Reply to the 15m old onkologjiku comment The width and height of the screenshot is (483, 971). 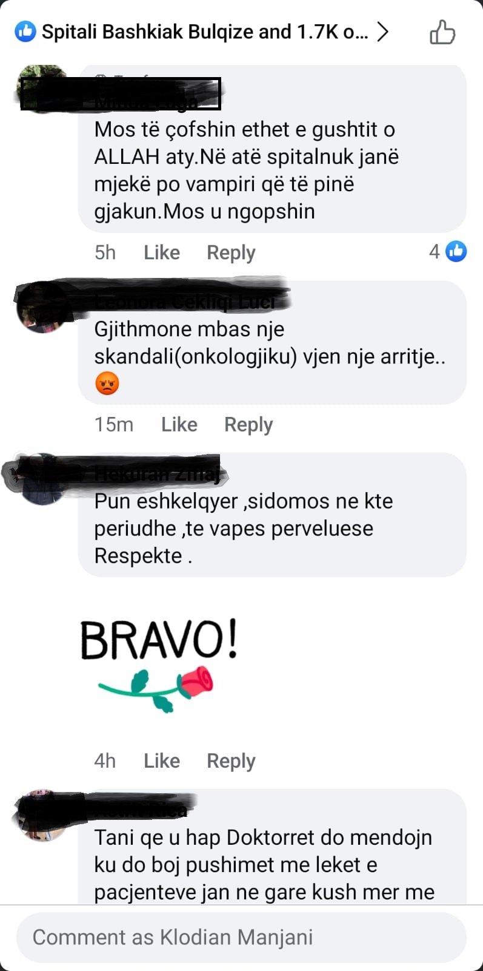tap(248, 424)
